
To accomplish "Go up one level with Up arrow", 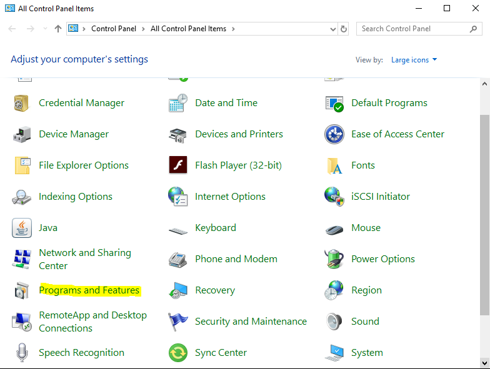I will pos(57,29).
